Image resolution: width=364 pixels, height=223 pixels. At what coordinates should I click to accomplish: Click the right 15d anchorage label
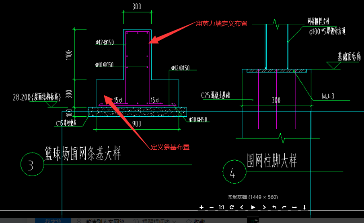154,100
